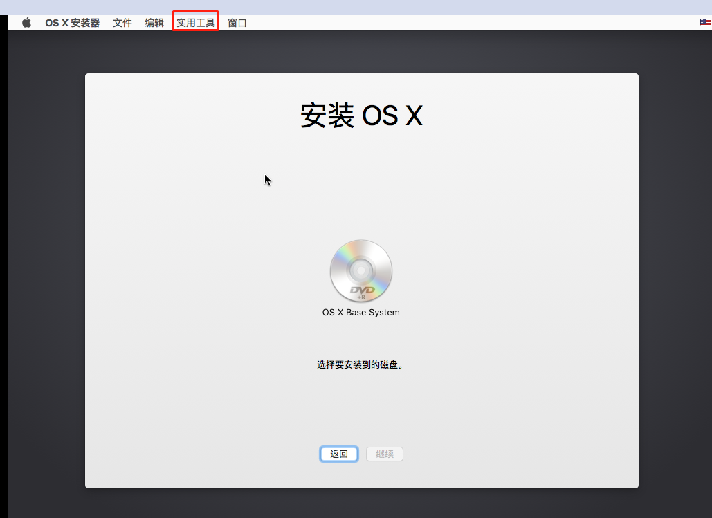Click the 安装 OS X title heading
The image size is (712, 518).
coord(361,115)
